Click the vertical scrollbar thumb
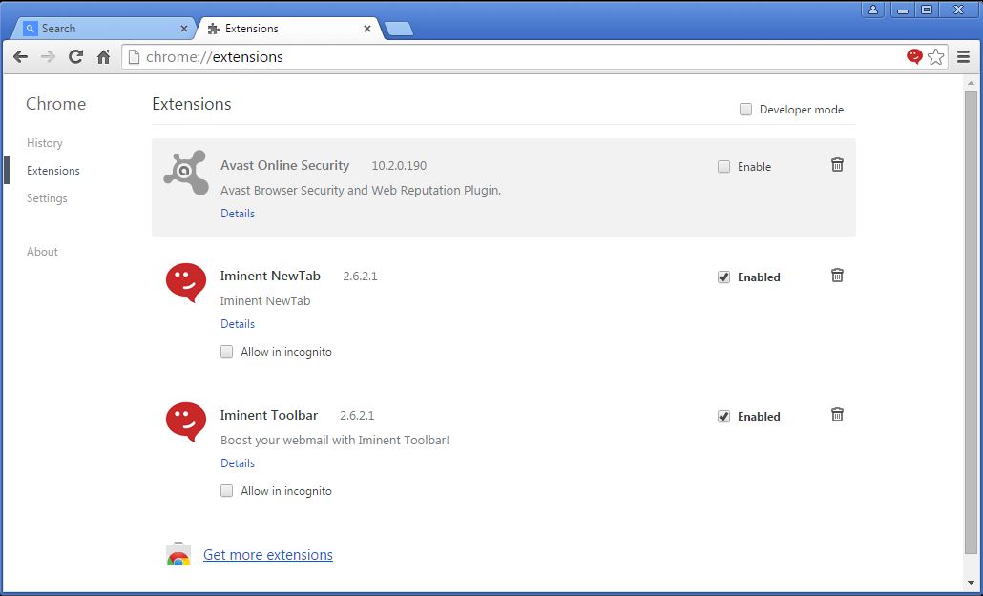The height and width of the screenshot is (596, 983). point(972,322)
